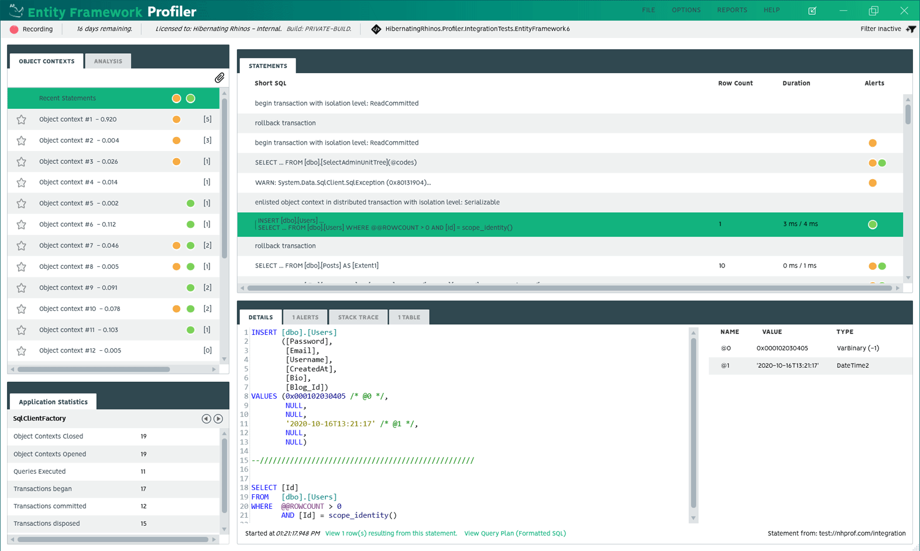Star Object context #12
The height and width of the screenshot is (551, 920).
(x=22, y=351)
